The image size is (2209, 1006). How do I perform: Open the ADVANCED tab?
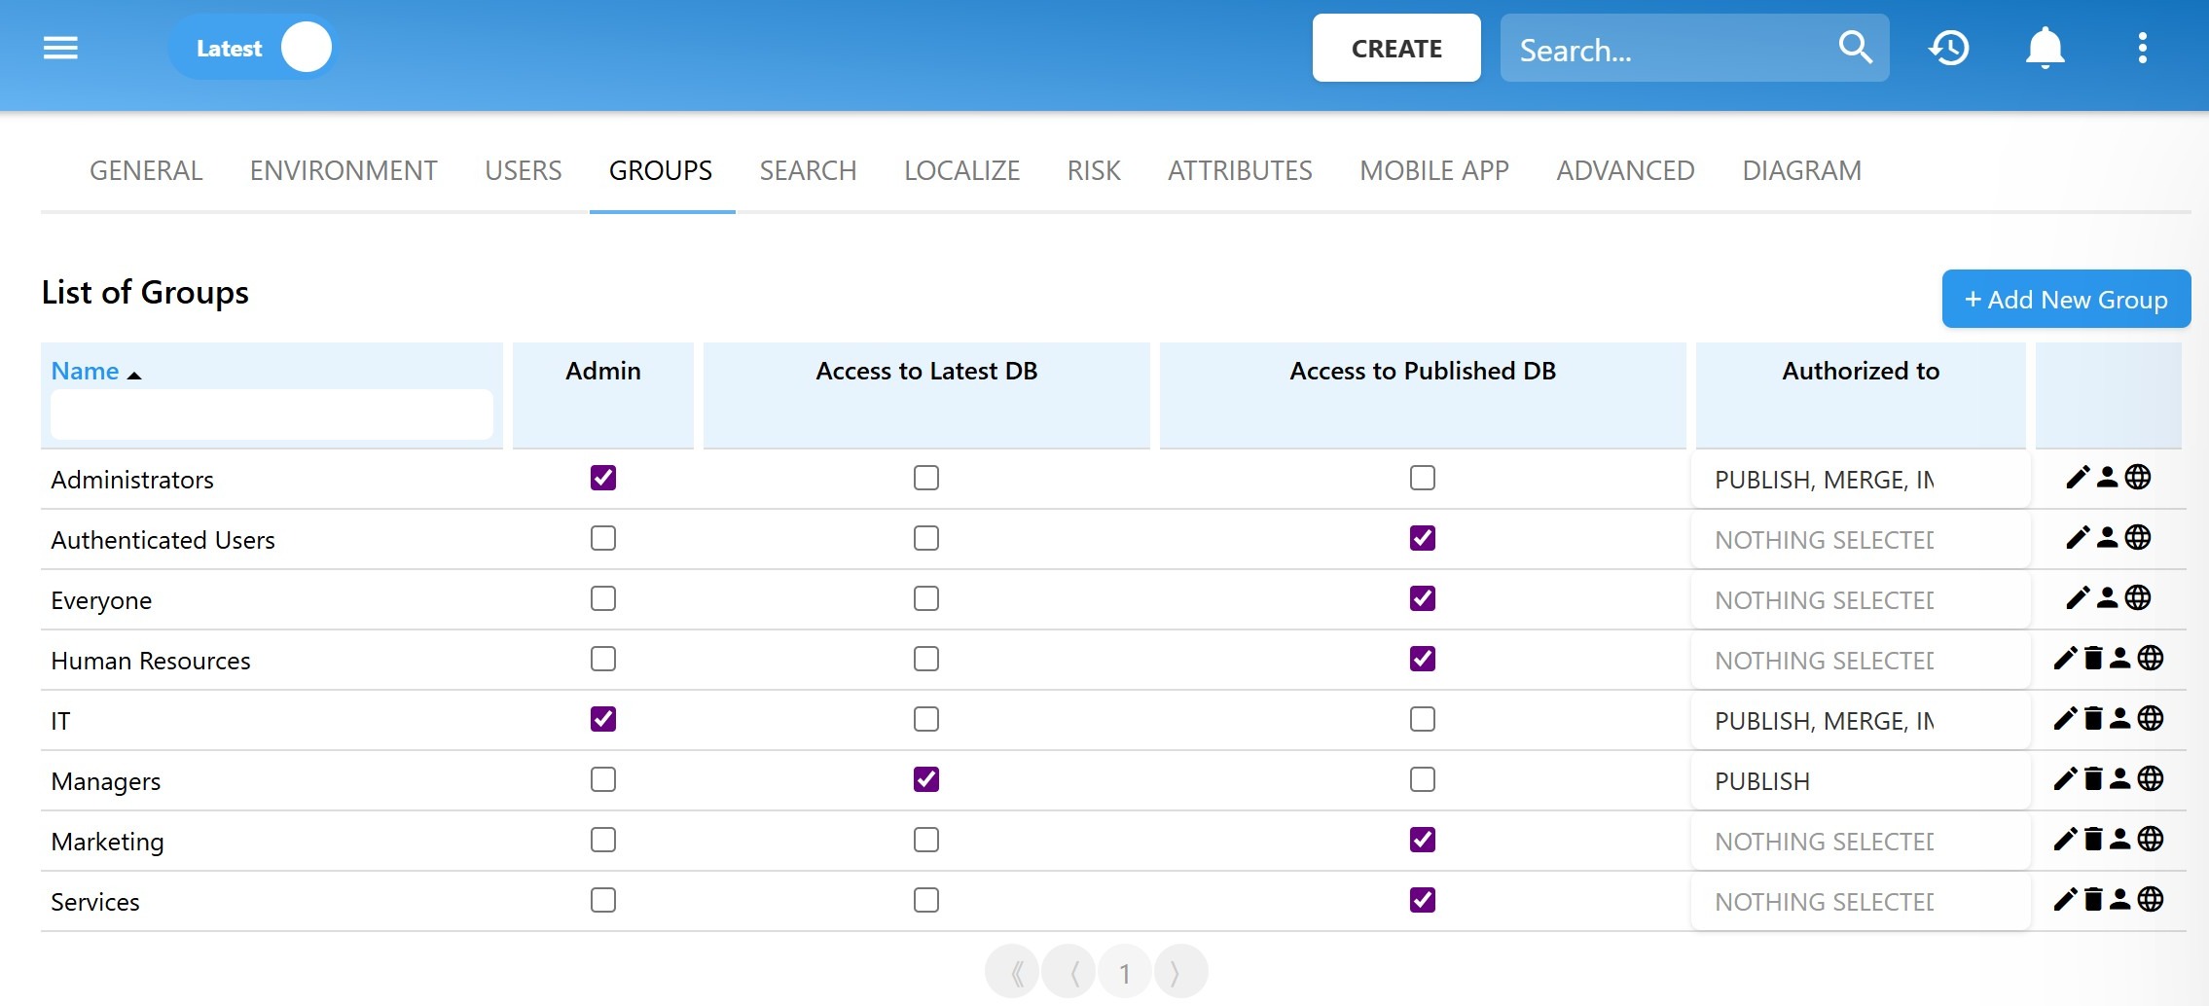point(1625,171)
